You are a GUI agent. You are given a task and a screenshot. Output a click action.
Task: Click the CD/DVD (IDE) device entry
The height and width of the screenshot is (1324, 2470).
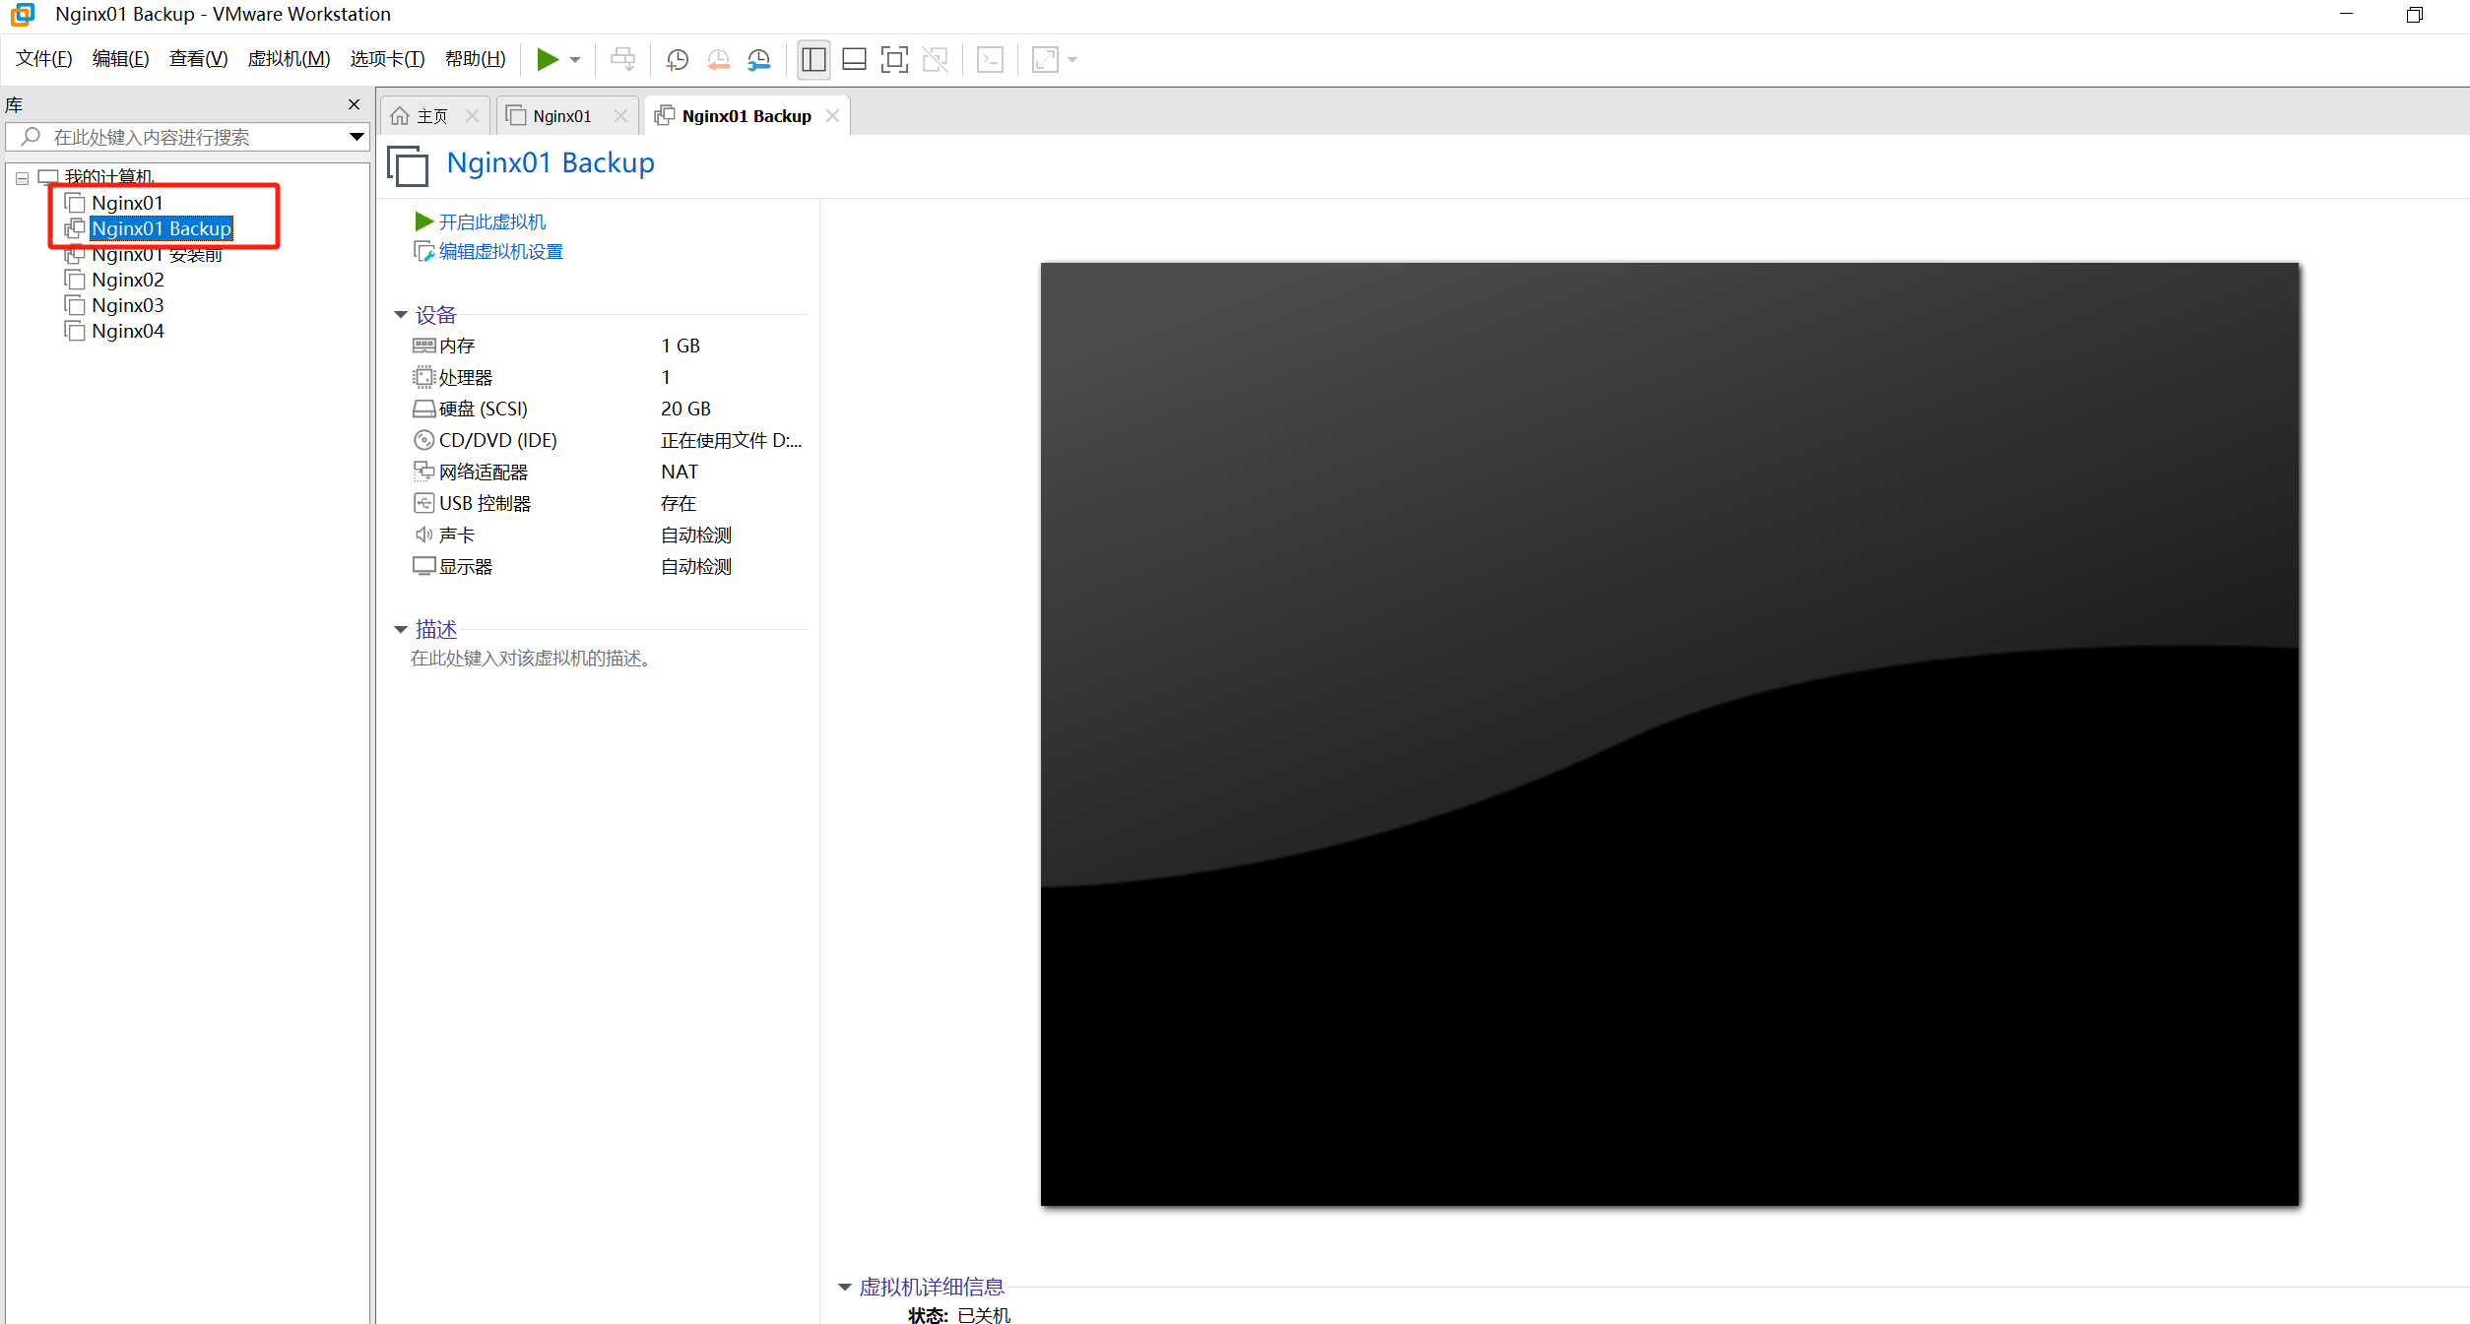click(x=497, y=440)
